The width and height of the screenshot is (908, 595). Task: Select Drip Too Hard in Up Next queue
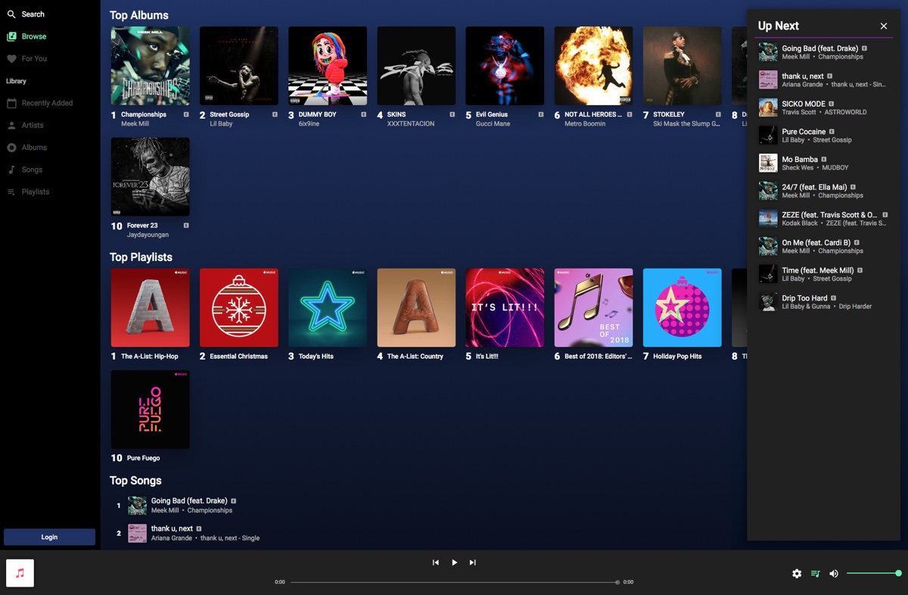pyautogui.click(x=823, y=302)
